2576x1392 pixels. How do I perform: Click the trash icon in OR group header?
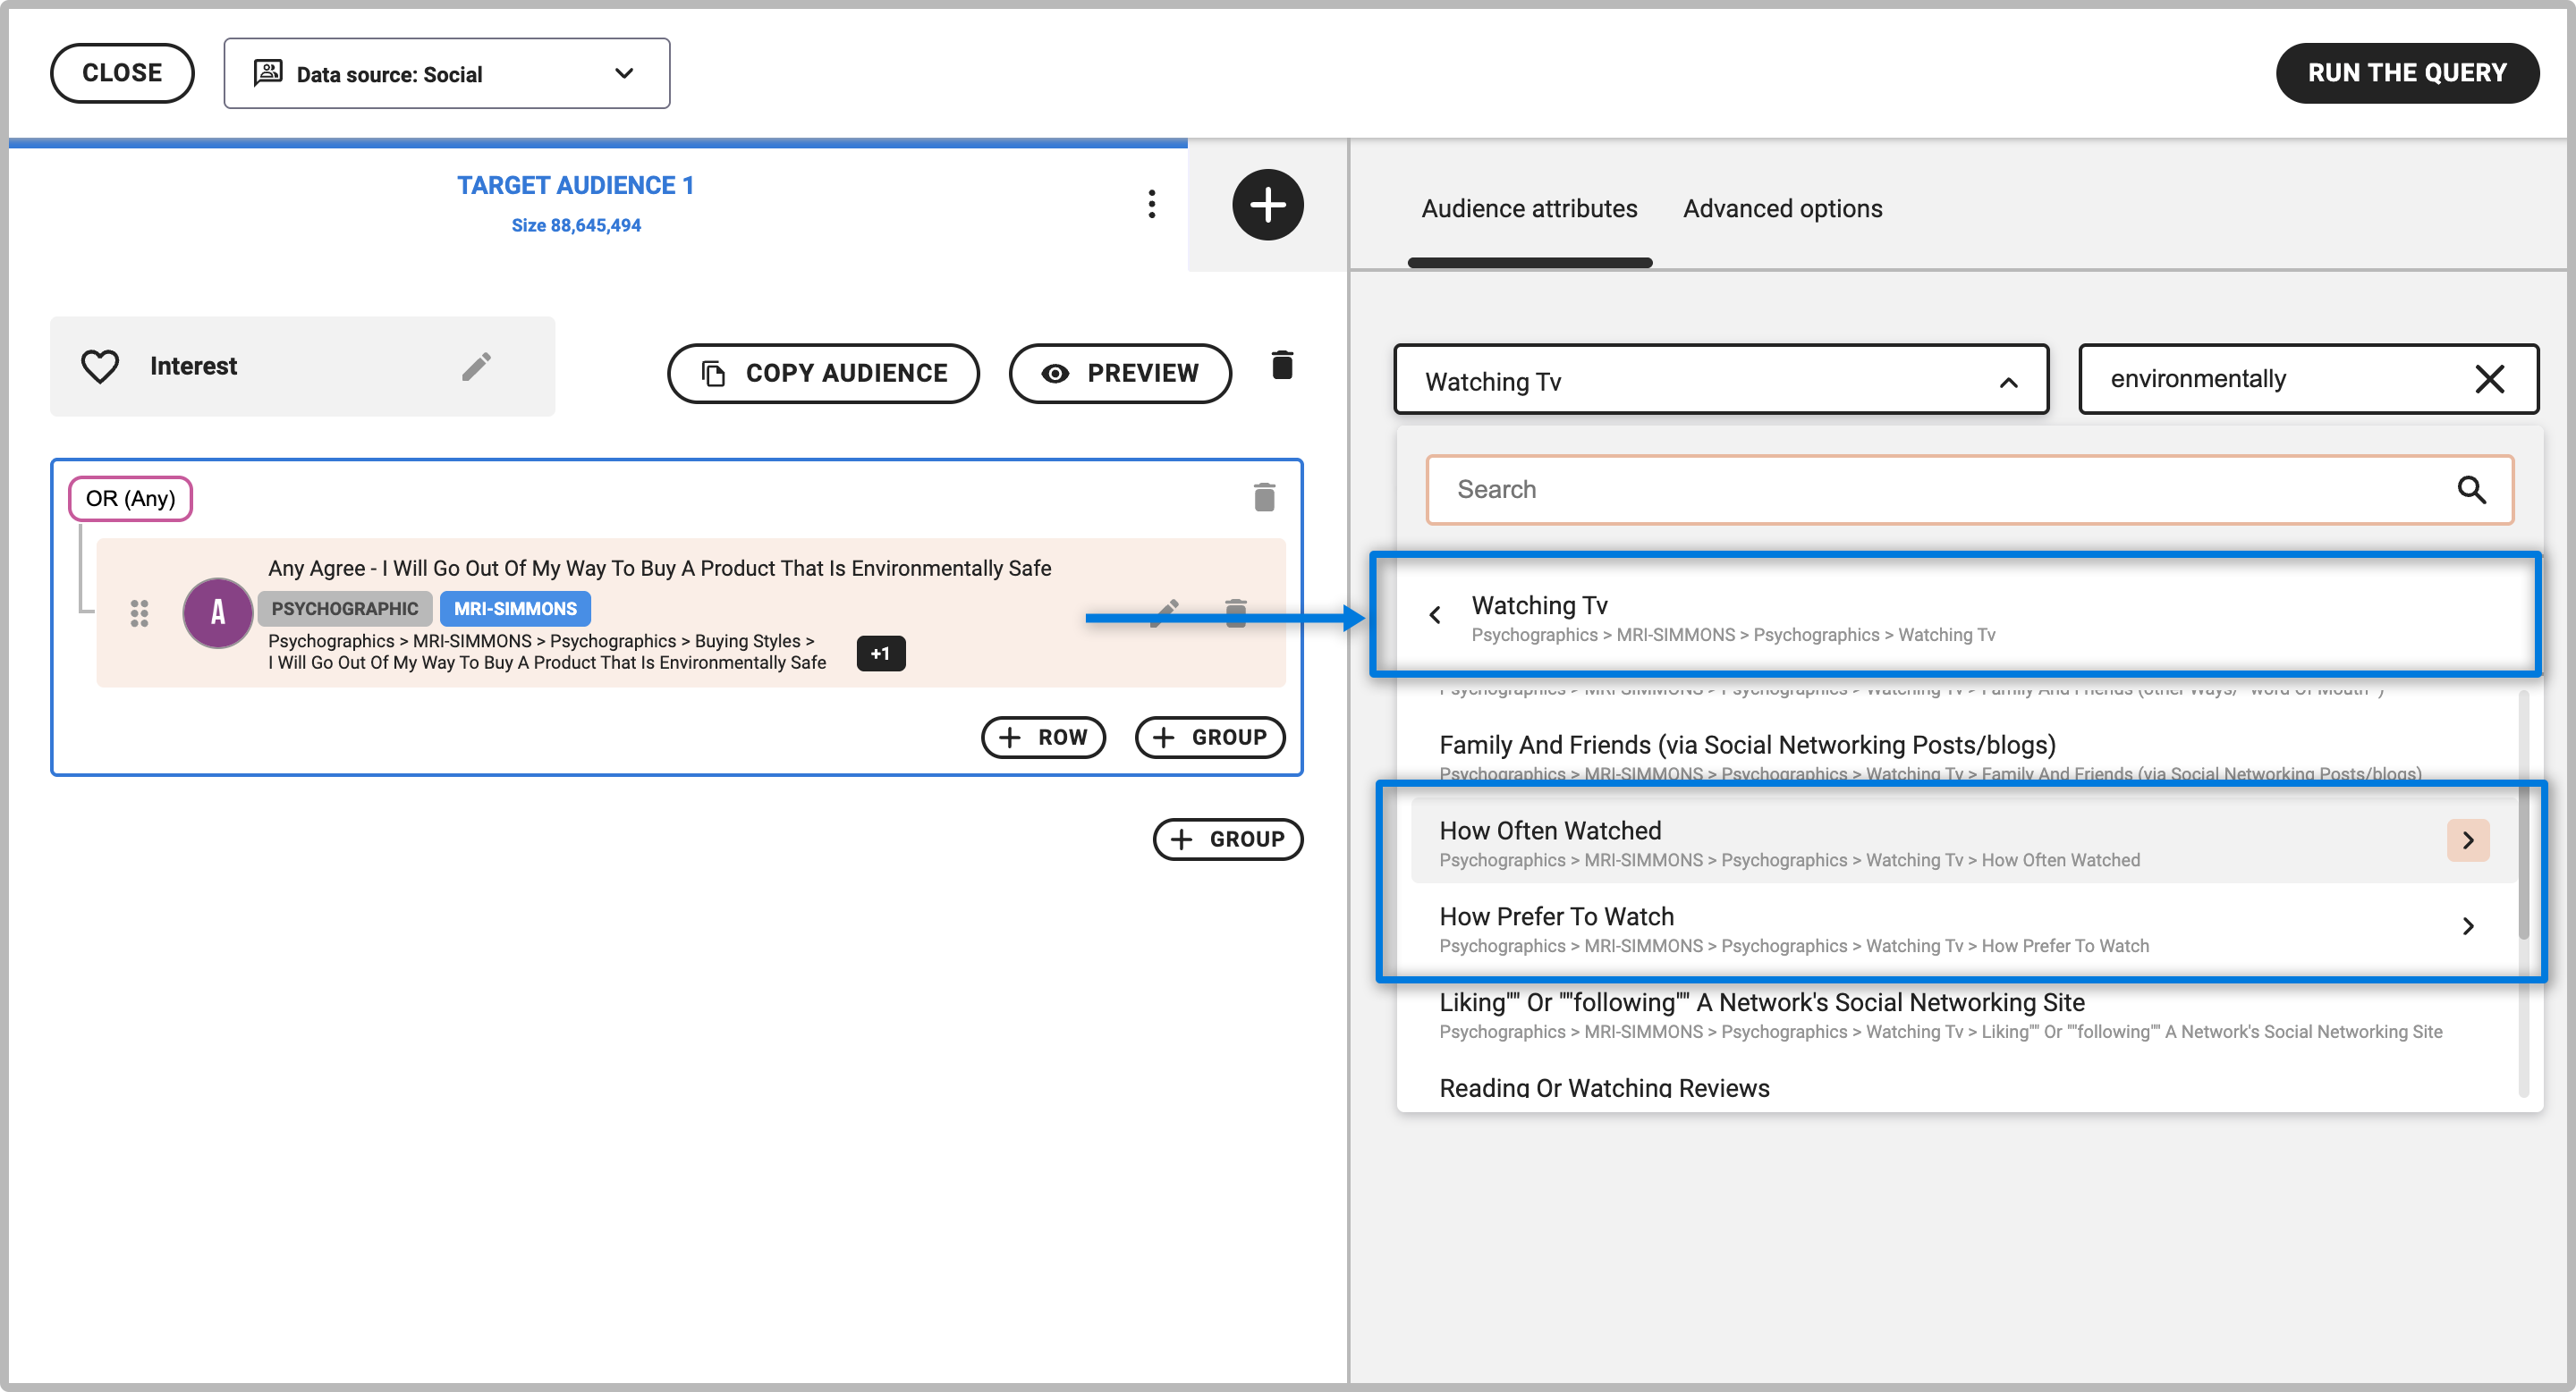coord(1264,497)
